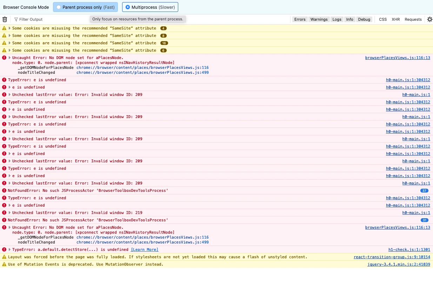The height and width of the screenshot is (286, 433).
Task: Select Parent process only (Fast) mode
Action: point(85,7)
